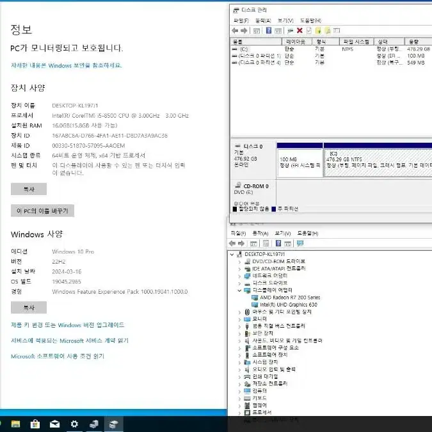Click Forward arrow in Disk Management toolbar
The height and width of the screenshot is (432, 432).
click(x=244, y=31)
